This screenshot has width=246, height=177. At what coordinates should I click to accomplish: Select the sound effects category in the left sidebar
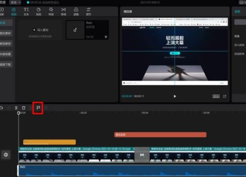click(6, 44)
